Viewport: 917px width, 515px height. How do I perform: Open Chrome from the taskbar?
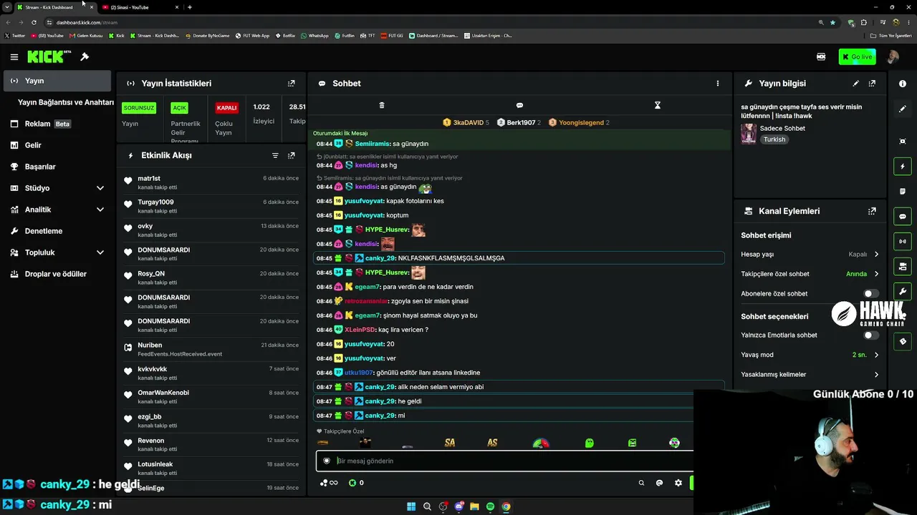point(506,506)
